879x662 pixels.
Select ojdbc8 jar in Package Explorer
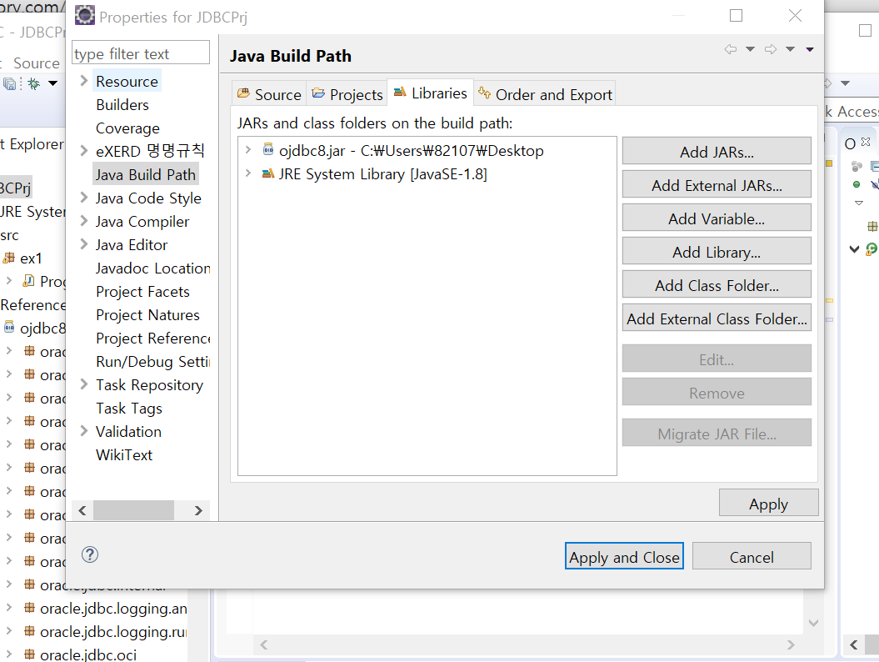point(42,328)
